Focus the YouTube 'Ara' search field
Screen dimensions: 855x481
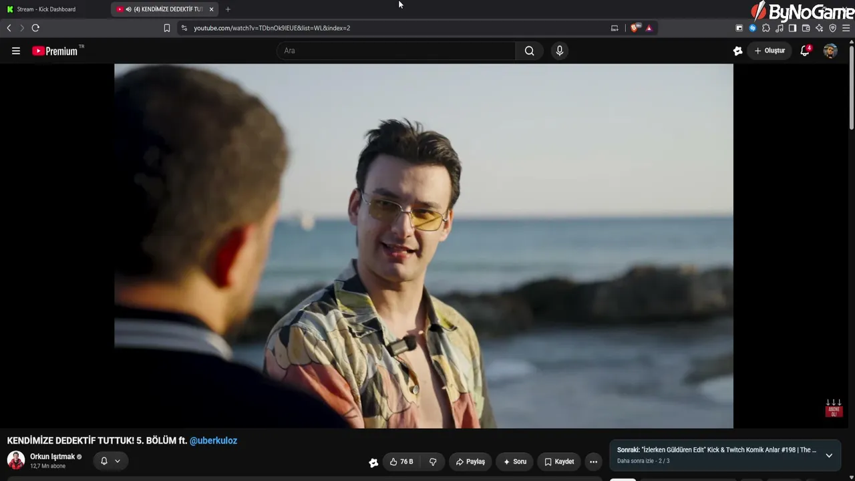(x=396, y=51)
